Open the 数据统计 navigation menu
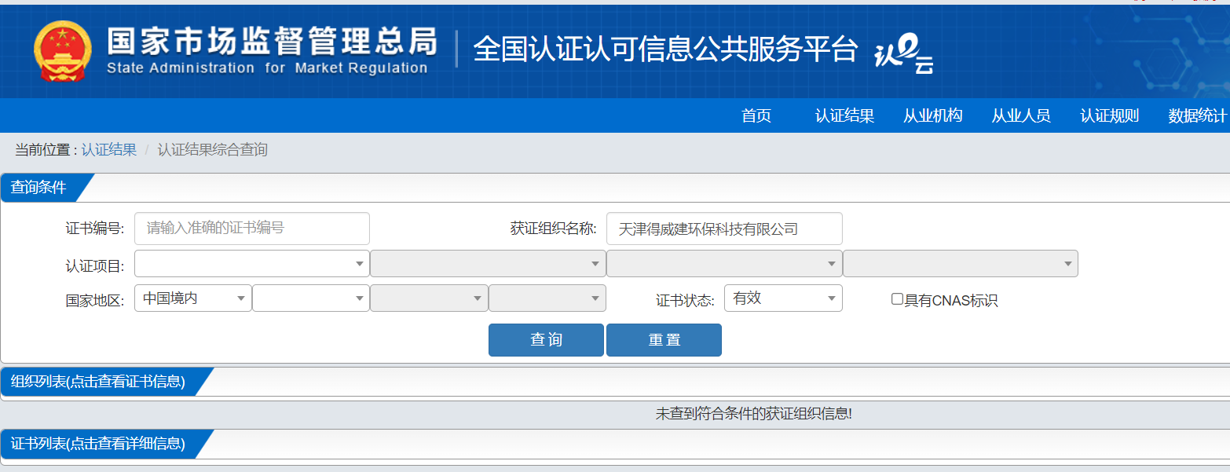Screen dimensions: 1230x472 tap(1197, 115)
